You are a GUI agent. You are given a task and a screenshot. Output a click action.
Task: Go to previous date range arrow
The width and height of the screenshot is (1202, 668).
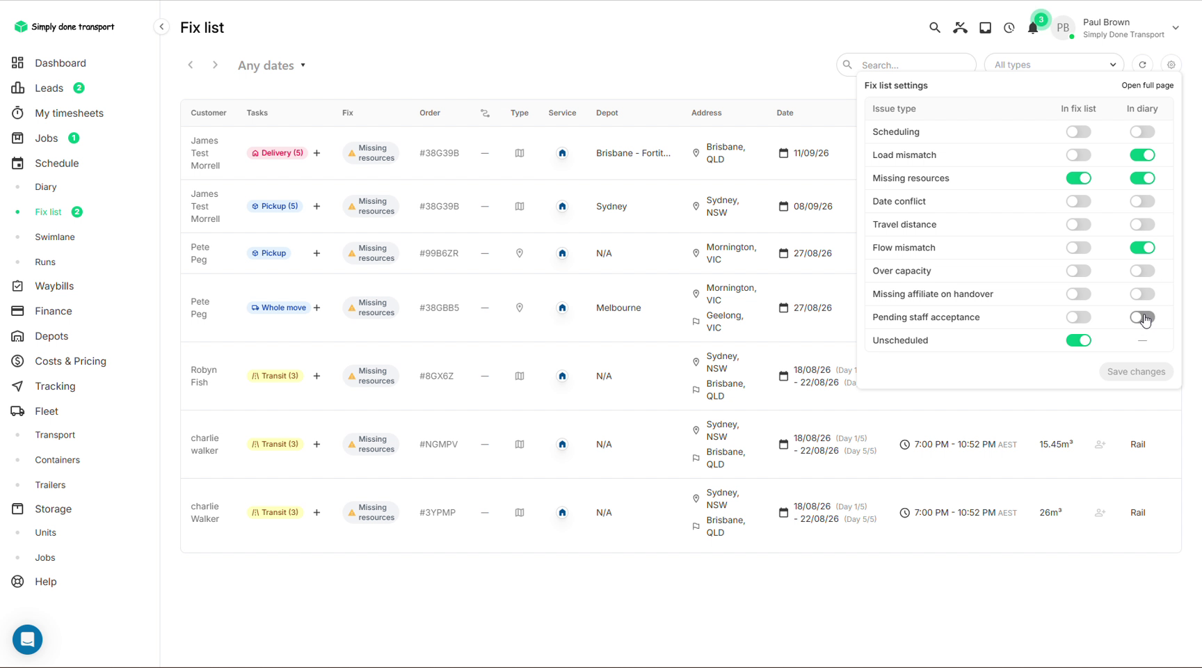click(191, 65)
